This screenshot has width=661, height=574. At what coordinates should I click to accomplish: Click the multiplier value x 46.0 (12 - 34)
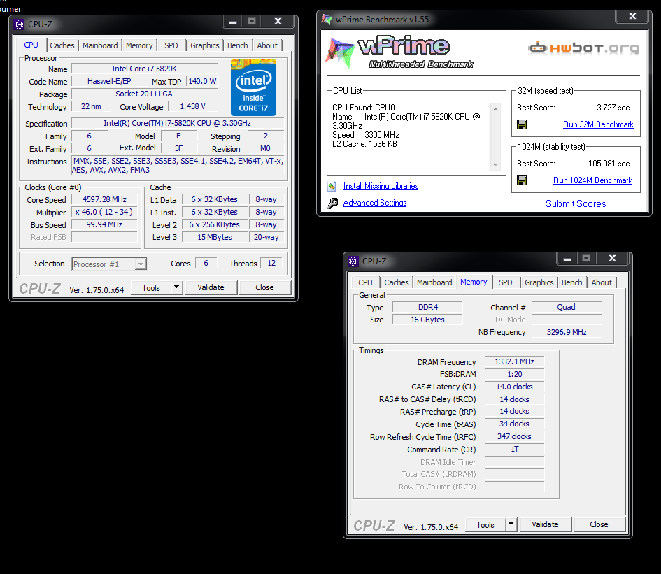tap(104, 212)
